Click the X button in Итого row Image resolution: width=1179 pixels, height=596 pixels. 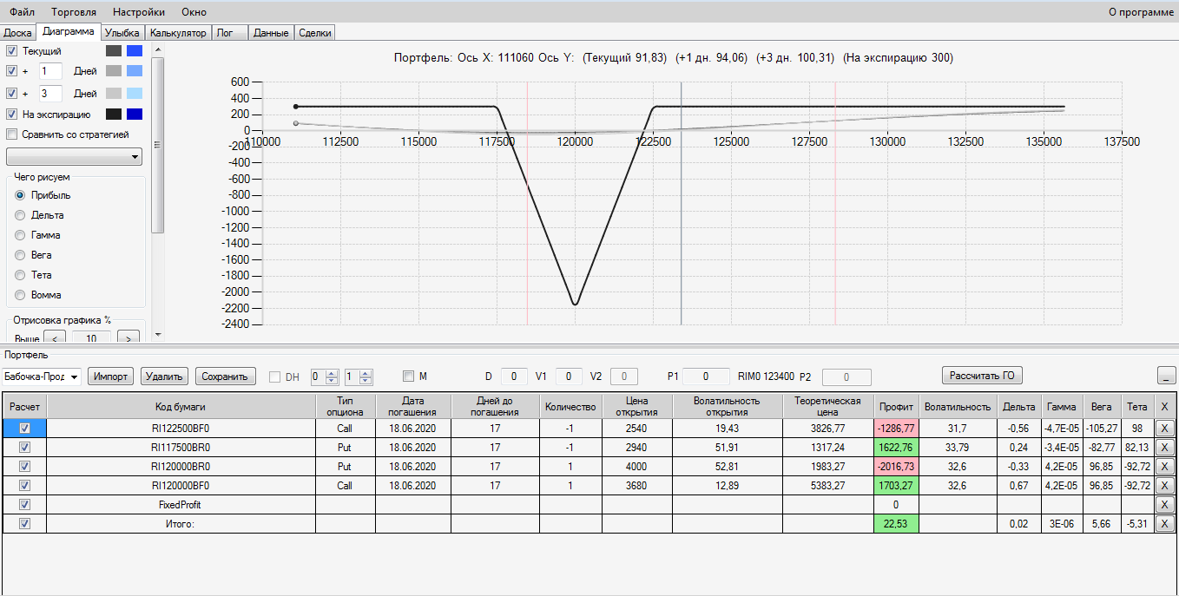[x=1164, y=524]
